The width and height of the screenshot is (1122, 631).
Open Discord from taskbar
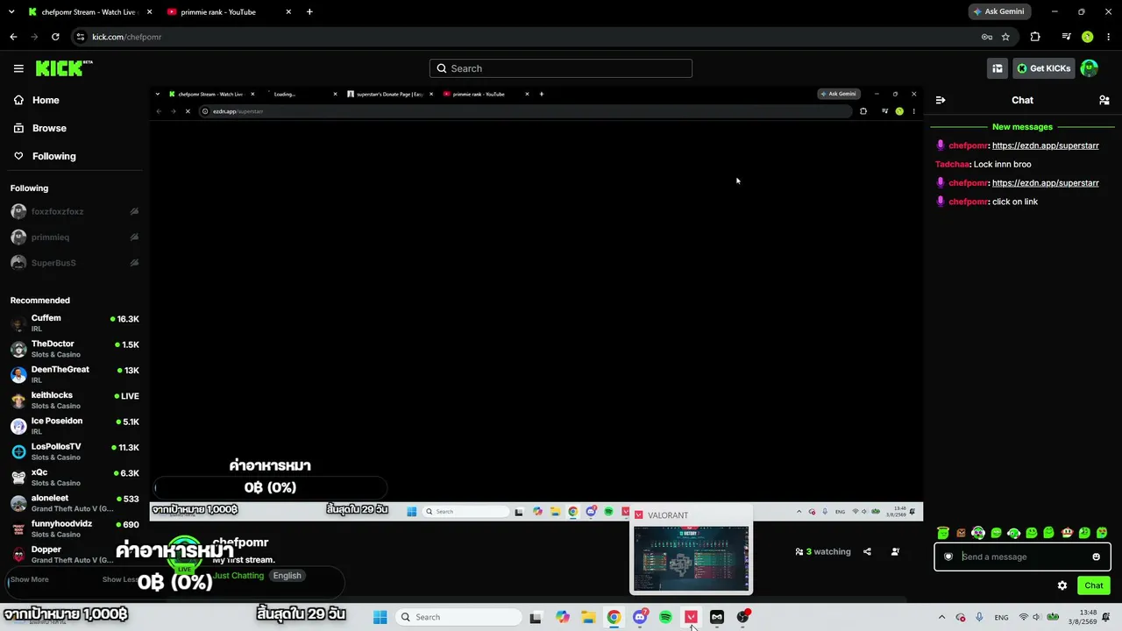tap(640, 617)
